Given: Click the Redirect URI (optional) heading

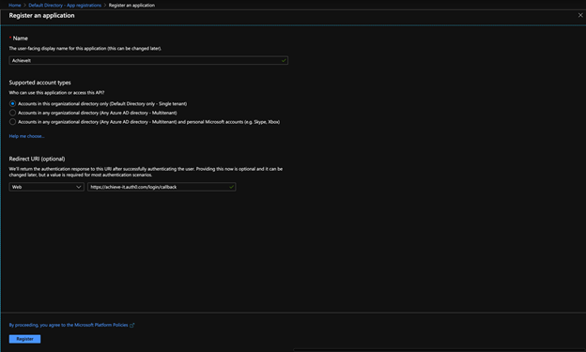Looking at the screenshot, I should point(37,159).
